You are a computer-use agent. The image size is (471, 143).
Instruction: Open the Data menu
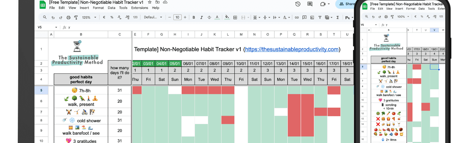pos(112,8)
